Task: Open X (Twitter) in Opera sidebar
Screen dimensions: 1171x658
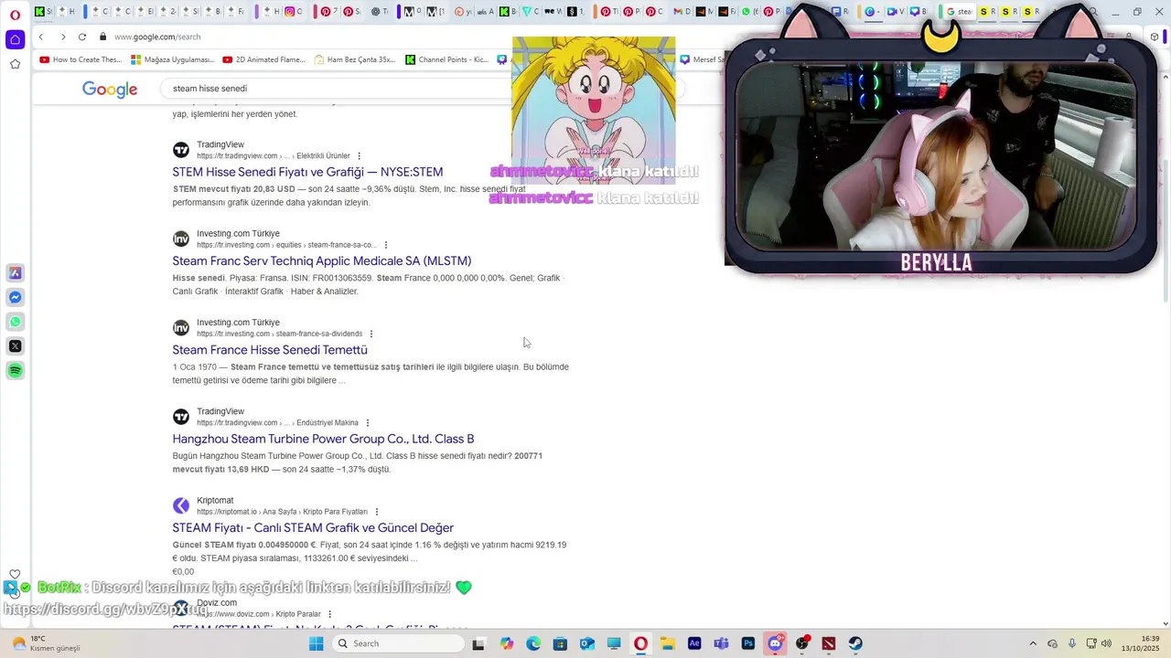Action: point(15,345)
